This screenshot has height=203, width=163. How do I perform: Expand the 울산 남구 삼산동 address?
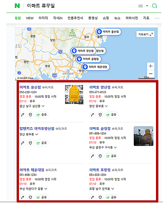[32, 106]
